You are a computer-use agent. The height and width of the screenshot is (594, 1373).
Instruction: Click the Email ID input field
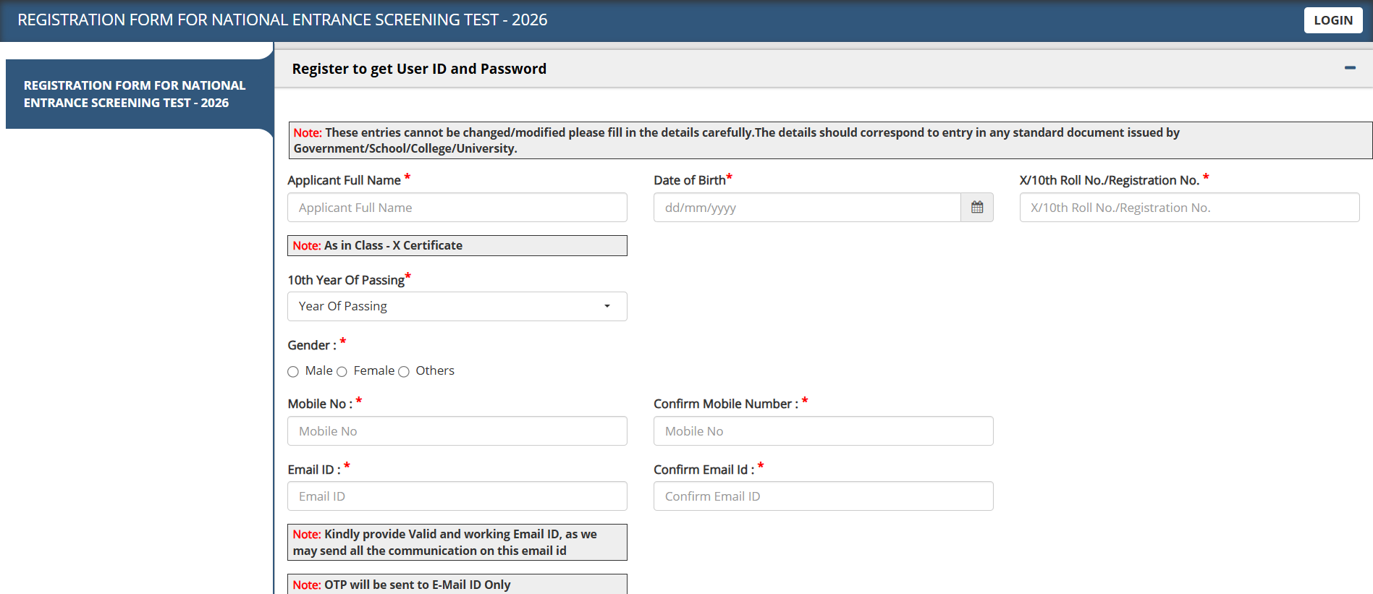[x=457, y=496]
